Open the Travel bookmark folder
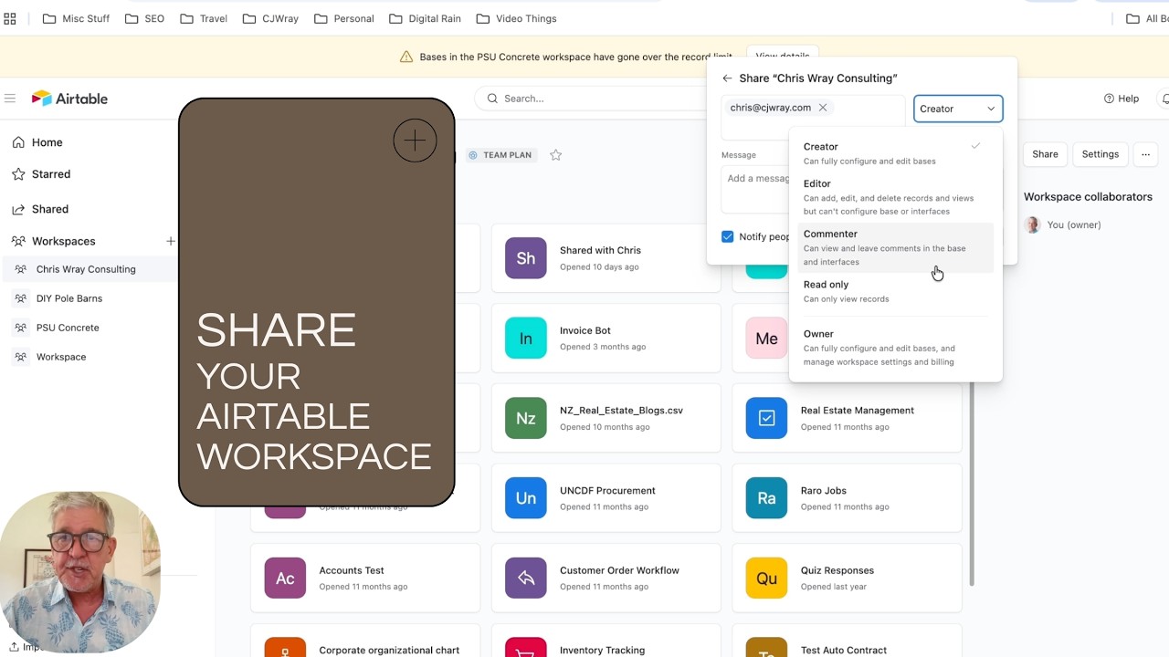1169x657 pixels. click(x=204, y=18)
